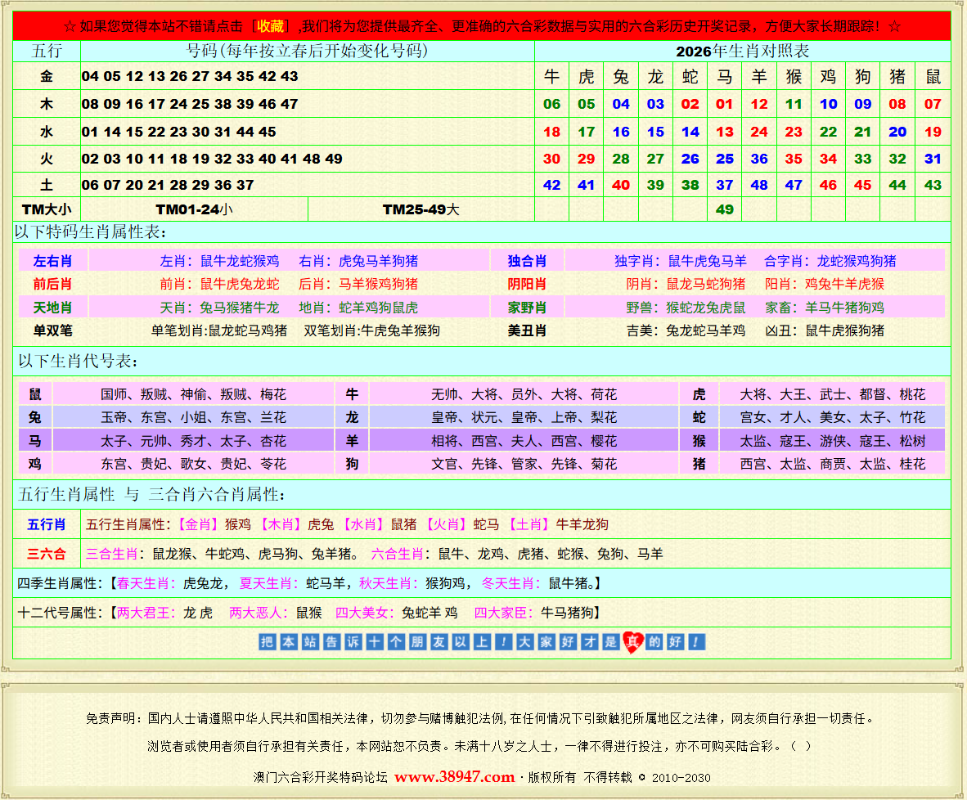Click the blue "左右肖" row label
Image resolution: width=967 pixels, height=800 pixels.
coord(52,261)
